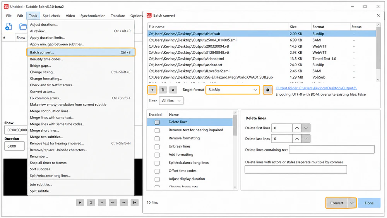The width and height of the screenshot is (387, 218).
Task: Click Delete lines containing text field
Action: pyautogui.click(x=332, y=149)
